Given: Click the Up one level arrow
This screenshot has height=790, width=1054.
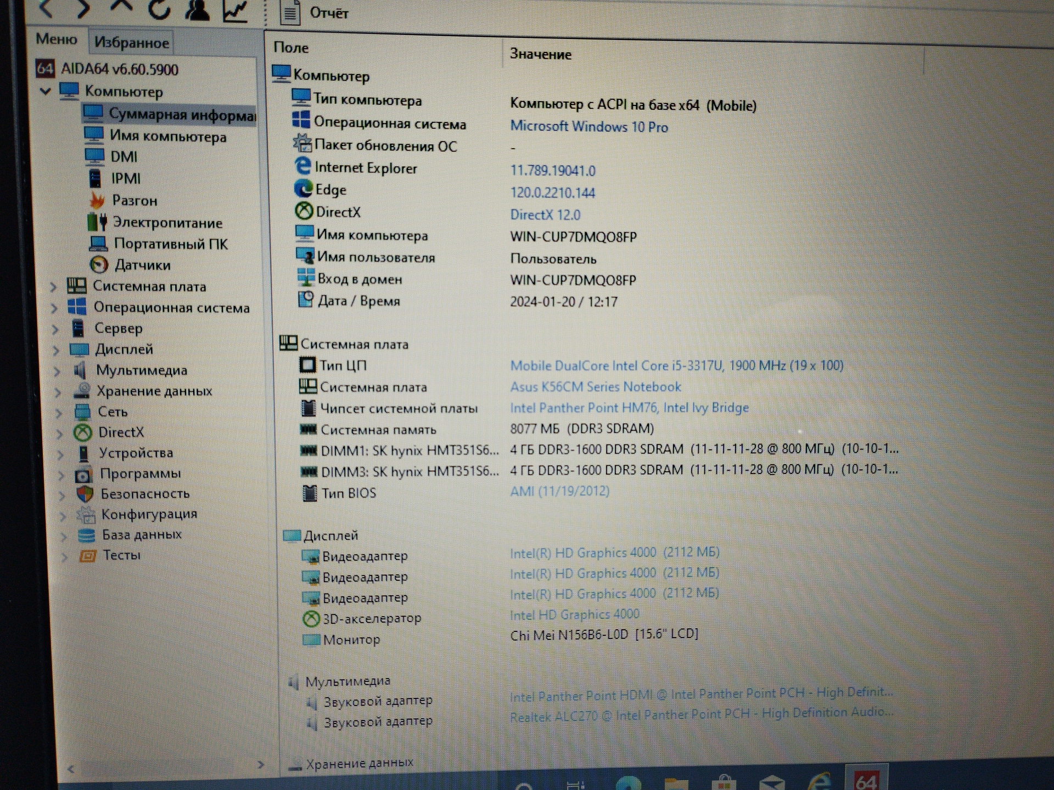Looking at the screenshot, I should coord(120,5).
